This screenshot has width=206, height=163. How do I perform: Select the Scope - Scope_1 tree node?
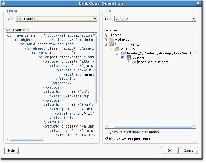[x=128, y=44]
